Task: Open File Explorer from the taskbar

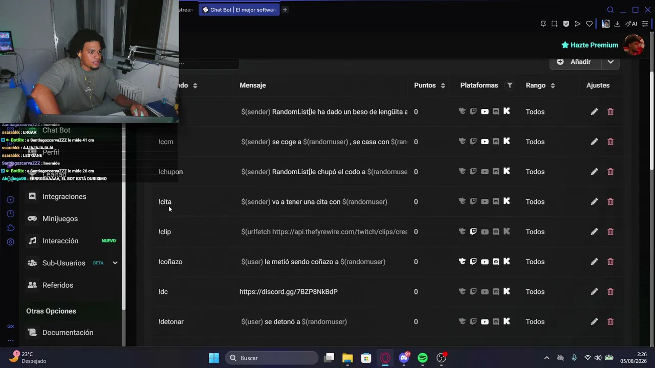Action: point(347,358)
